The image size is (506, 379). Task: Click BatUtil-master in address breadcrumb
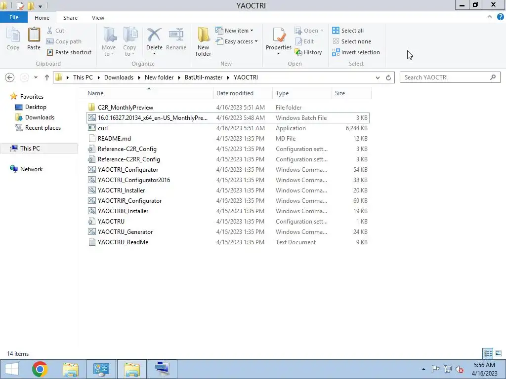click(204, 77)
